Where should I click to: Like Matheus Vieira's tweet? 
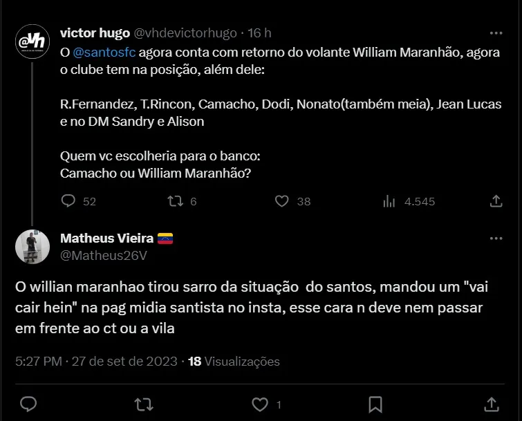click(x=259, y=404)
